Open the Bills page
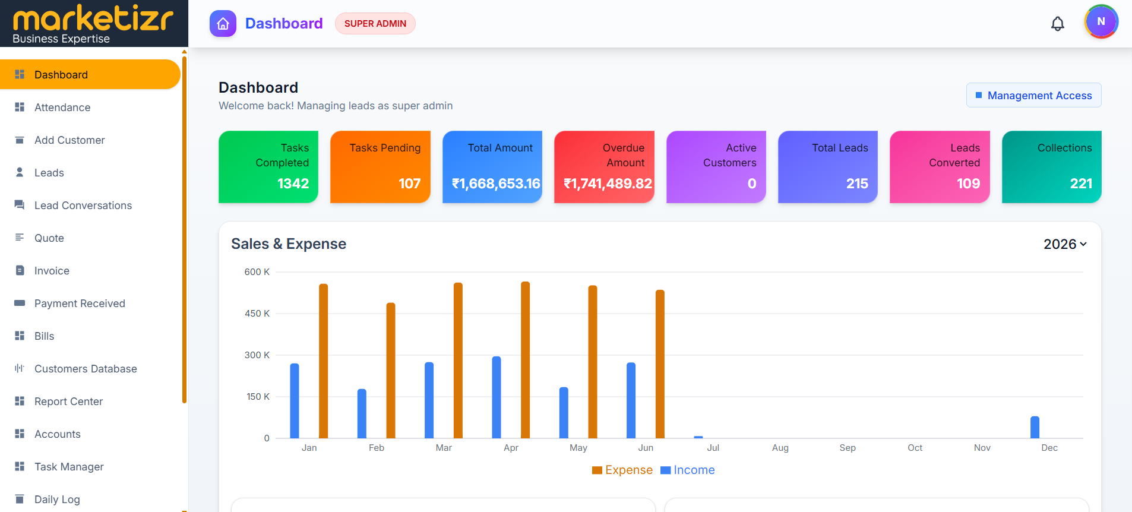The height and width of the screenshot is (512, 1132). (x=90, y=336)
